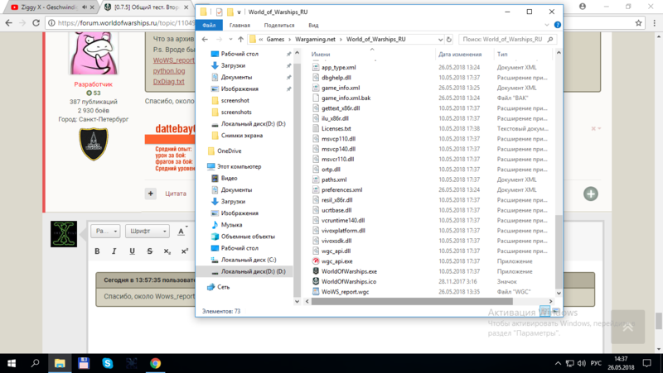Select Wargaming.net in the address breadcrumb
This screenshot has height=373, width=663.
click(x=315, y=39)
